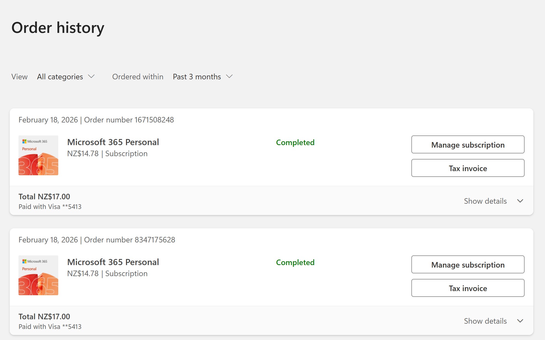The image size is (545, 340).
Task: Open the Tax invoice for order 1671508248
Action: 468,168
